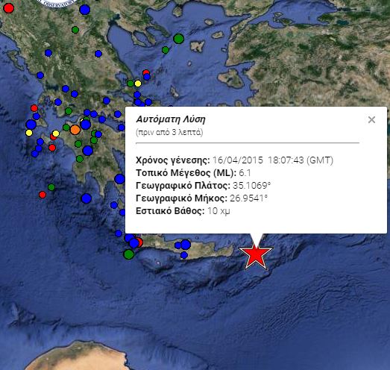Select the large blue circle in central Crete
The width and height of the screenshot is (390, 370).
[186, 245]
